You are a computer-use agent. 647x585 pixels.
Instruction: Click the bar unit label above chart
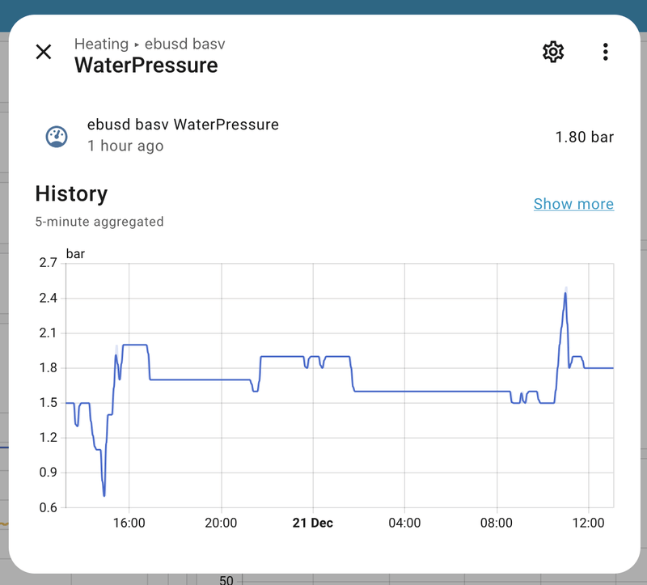coord(75,253)
